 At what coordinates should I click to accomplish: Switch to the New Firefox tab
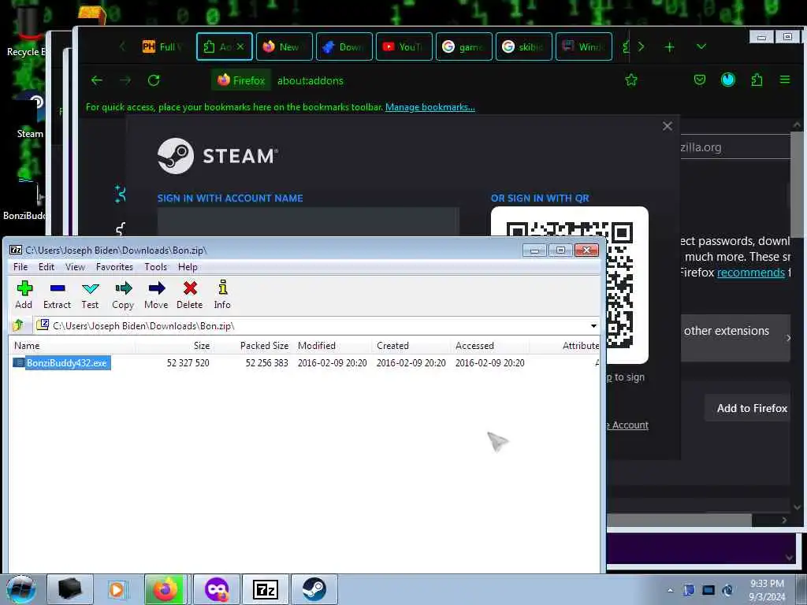(284, 46)
